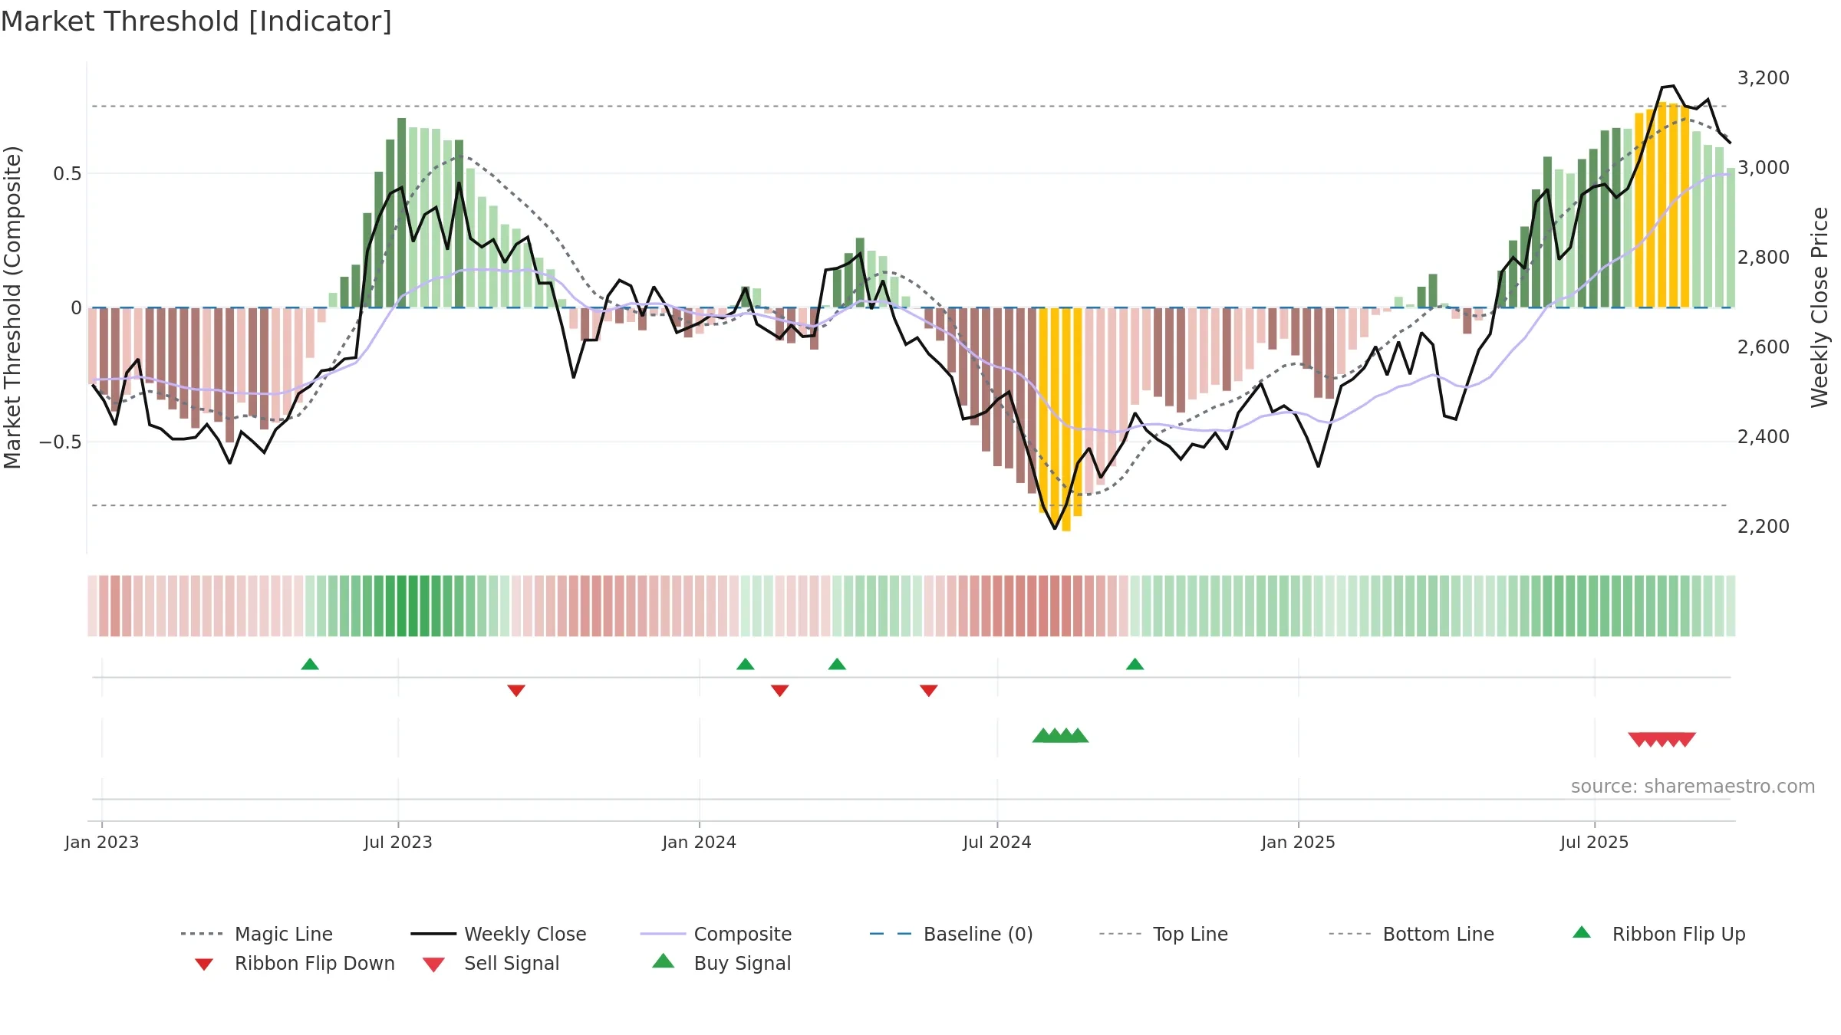Click the Jan 2023 x-axis label
Screen dimensions: 1841x1035
pos(102,843)
